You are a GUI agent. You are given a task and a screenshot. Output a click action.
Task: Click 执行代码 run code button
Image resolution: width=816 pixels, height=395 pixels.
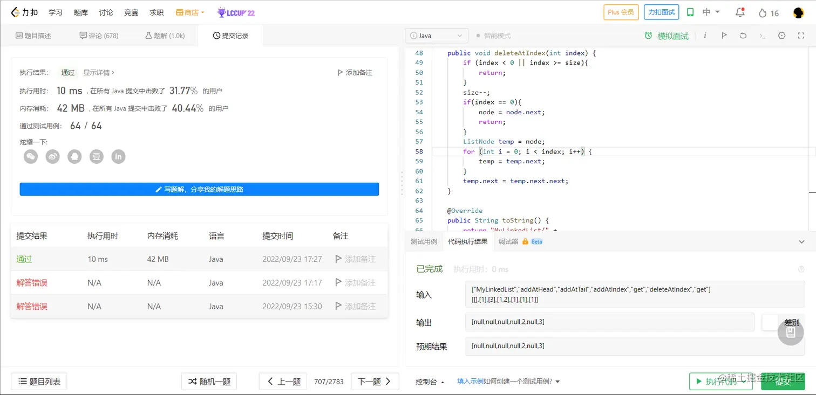coord(721,382)
